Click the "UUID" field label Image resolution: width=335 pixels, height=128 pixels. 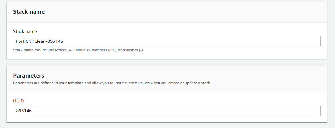pos(19,101)
